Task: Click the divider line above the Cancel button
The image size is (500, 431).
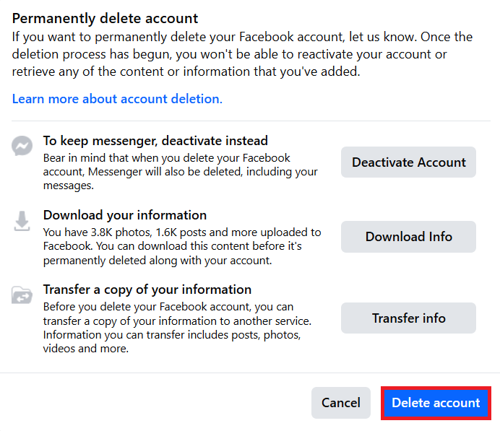Action: coord(250,373)
